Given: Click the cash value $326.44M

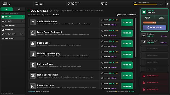Looking at the screenshot, I should point(39,4).
